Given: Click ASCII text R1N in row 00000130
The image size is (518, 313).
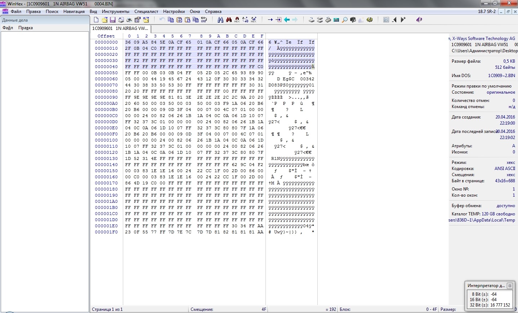Looking at the screenshot, I should 276,158.
